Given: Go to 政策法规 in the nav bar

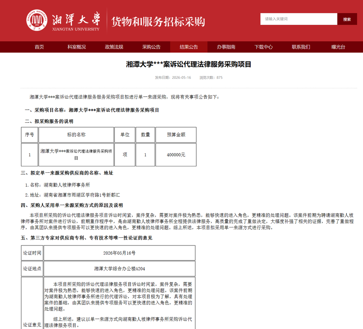Looking at the screenshot, I should click(x=114, y=47).
